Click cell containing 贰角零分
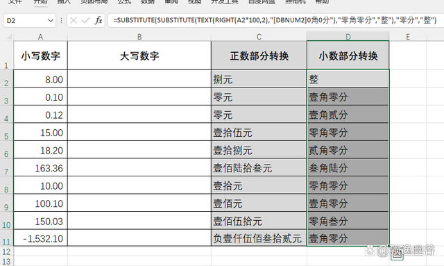 point(348,150)
